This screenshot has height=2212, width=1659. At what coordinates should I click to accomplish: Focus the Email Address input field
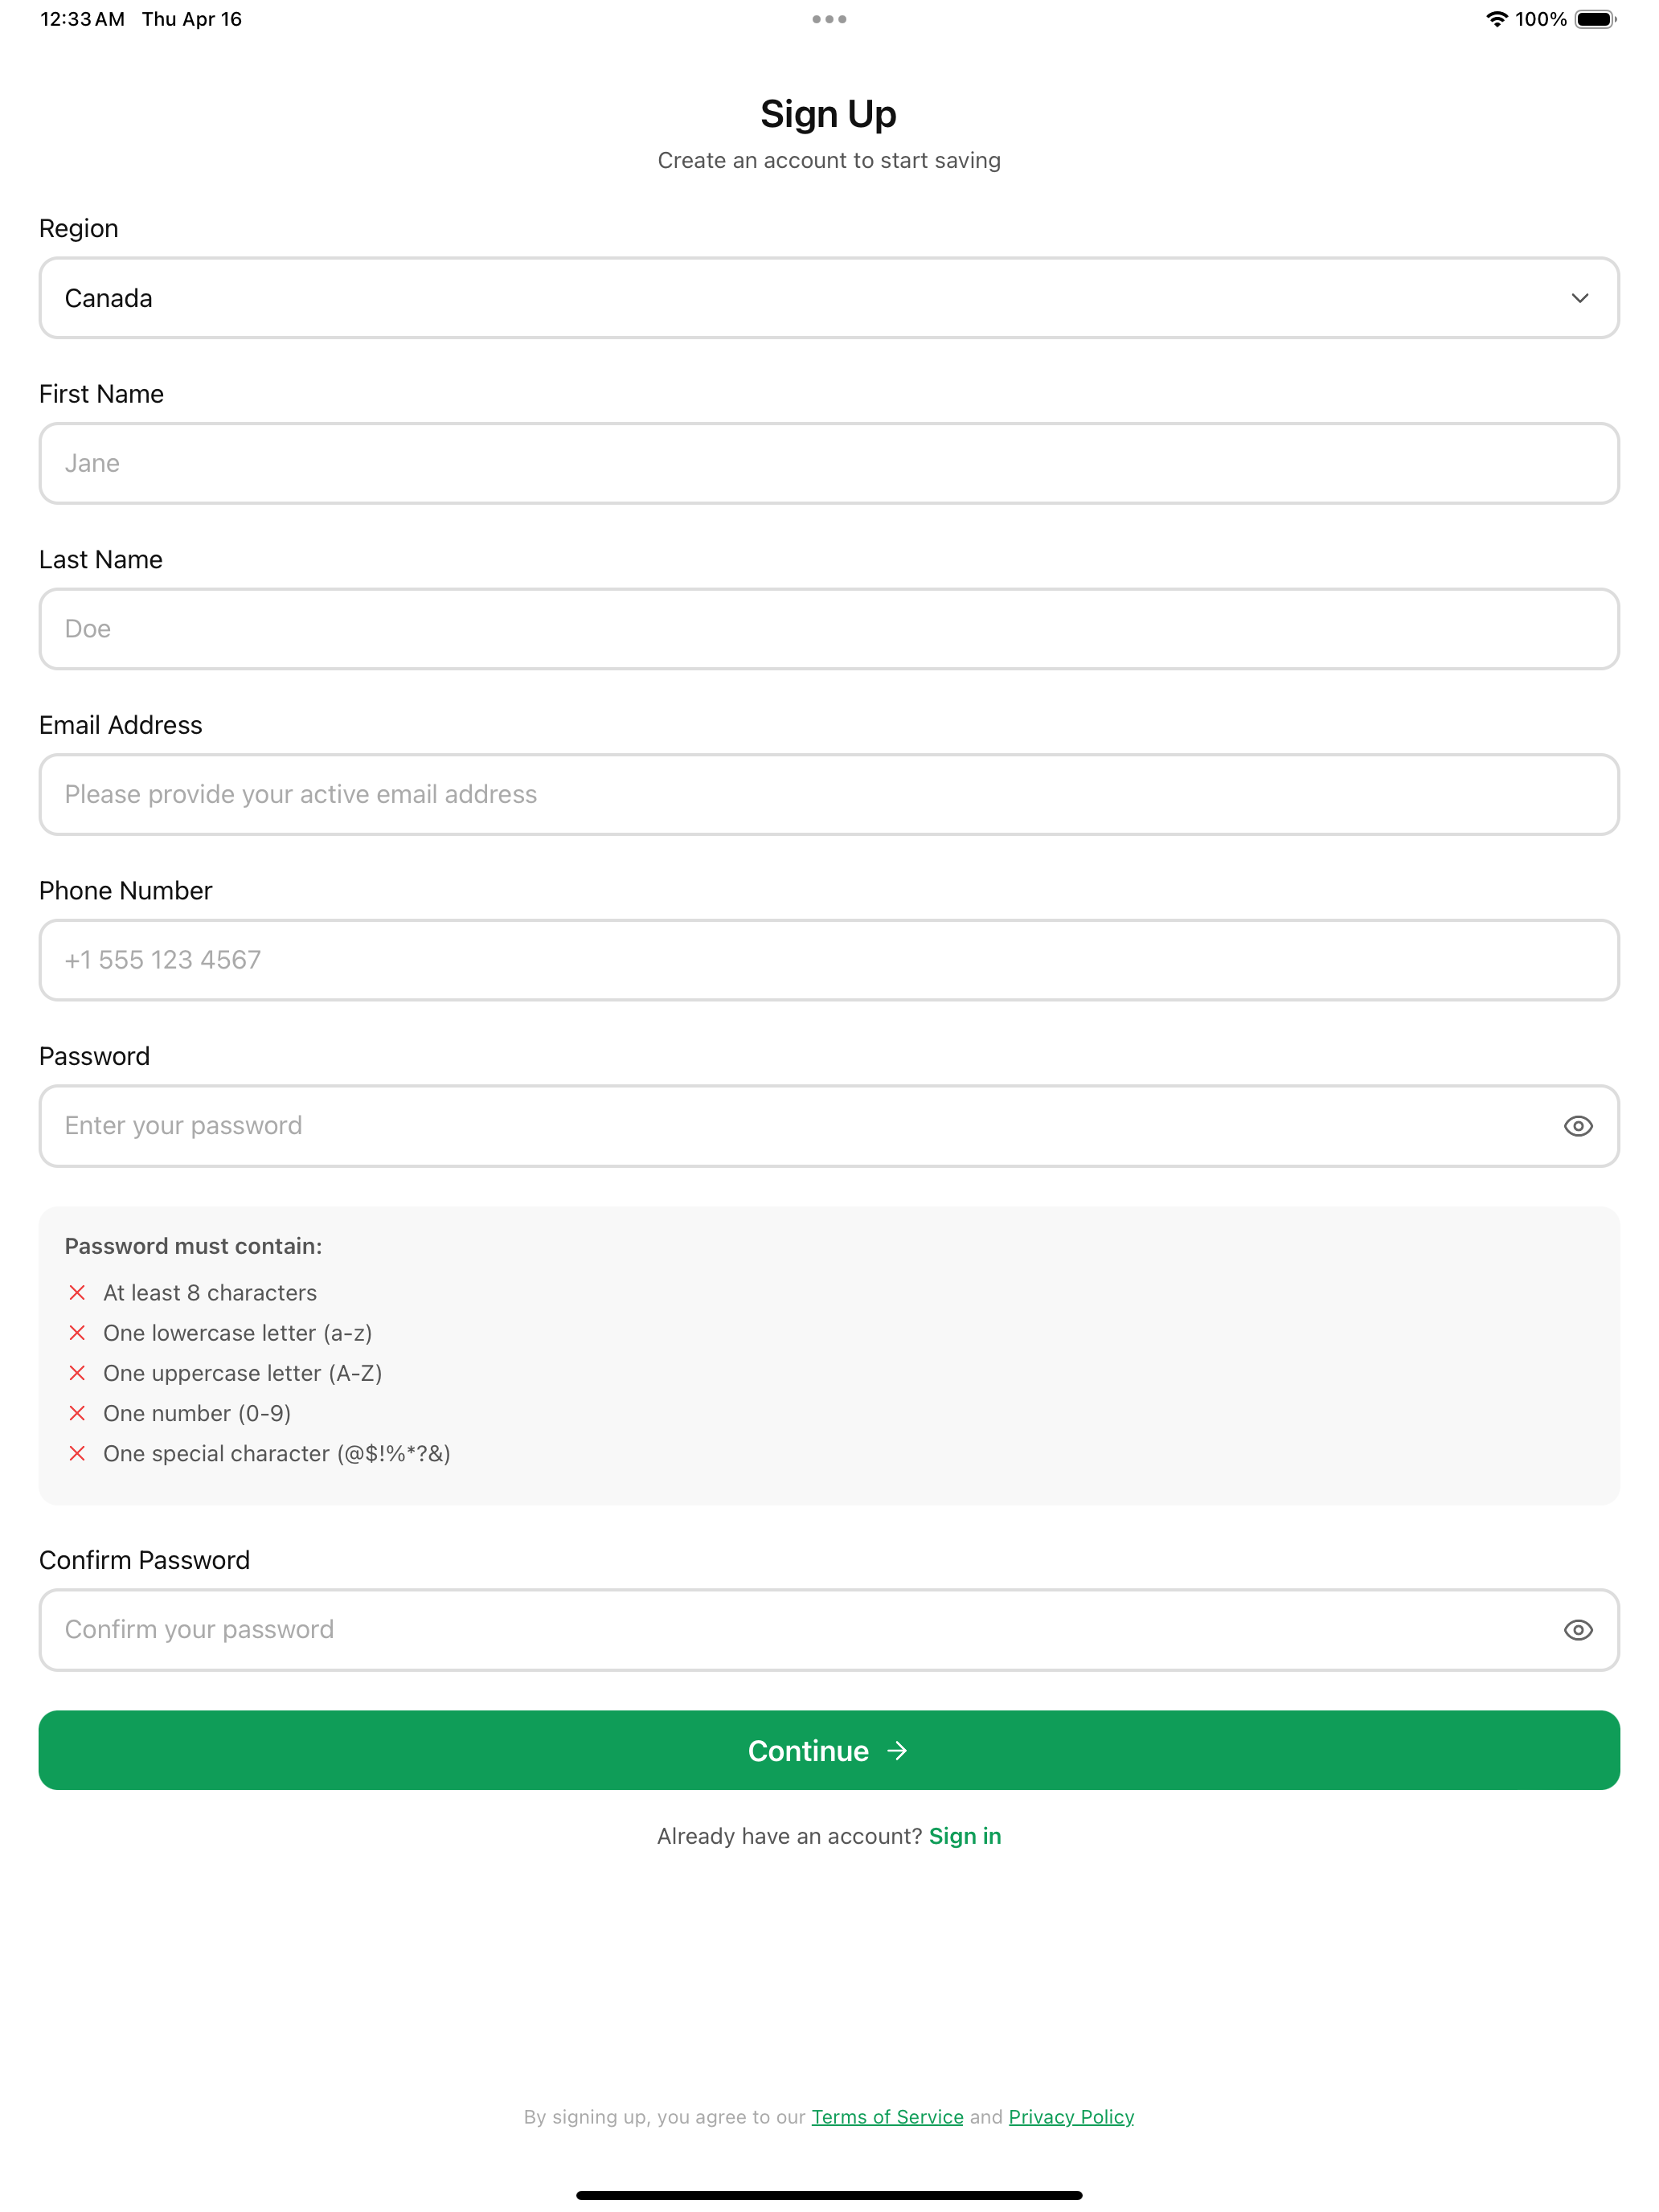pos(829,794)
